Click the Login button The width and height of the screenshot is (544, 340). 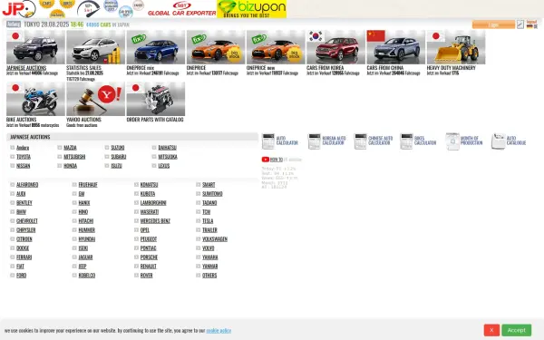point(493,24)
